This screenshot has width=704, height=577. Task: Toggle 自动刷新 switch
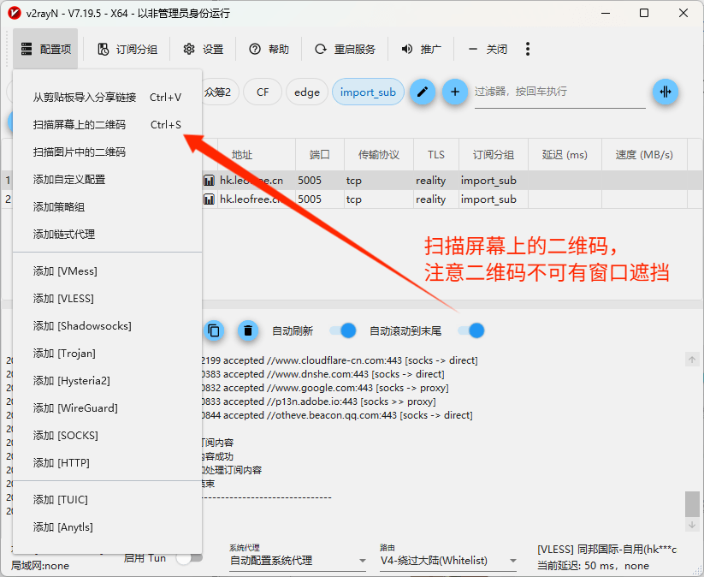(343, 330)
